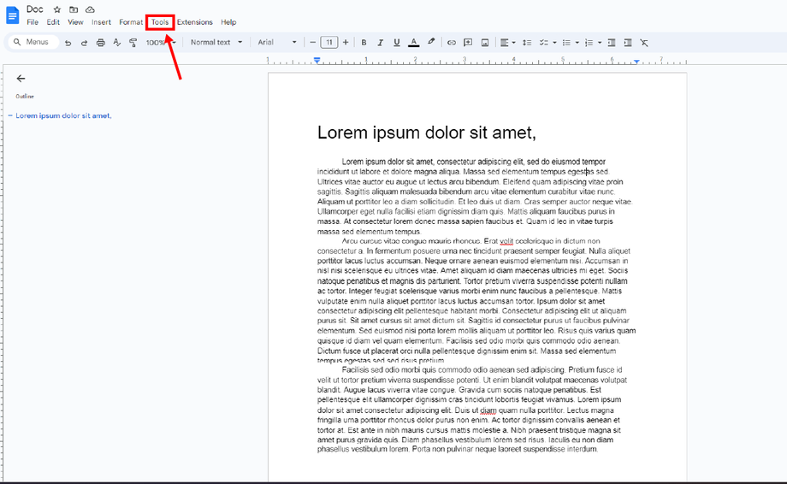Click the Clear formatting icon

pos(644,43)
